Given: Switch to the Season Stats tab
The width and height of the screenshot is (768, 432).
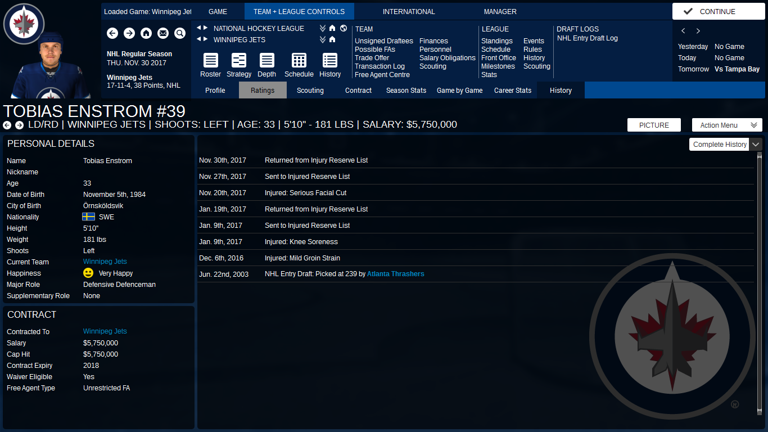Looking at the screenshot, I should point(406,90).
